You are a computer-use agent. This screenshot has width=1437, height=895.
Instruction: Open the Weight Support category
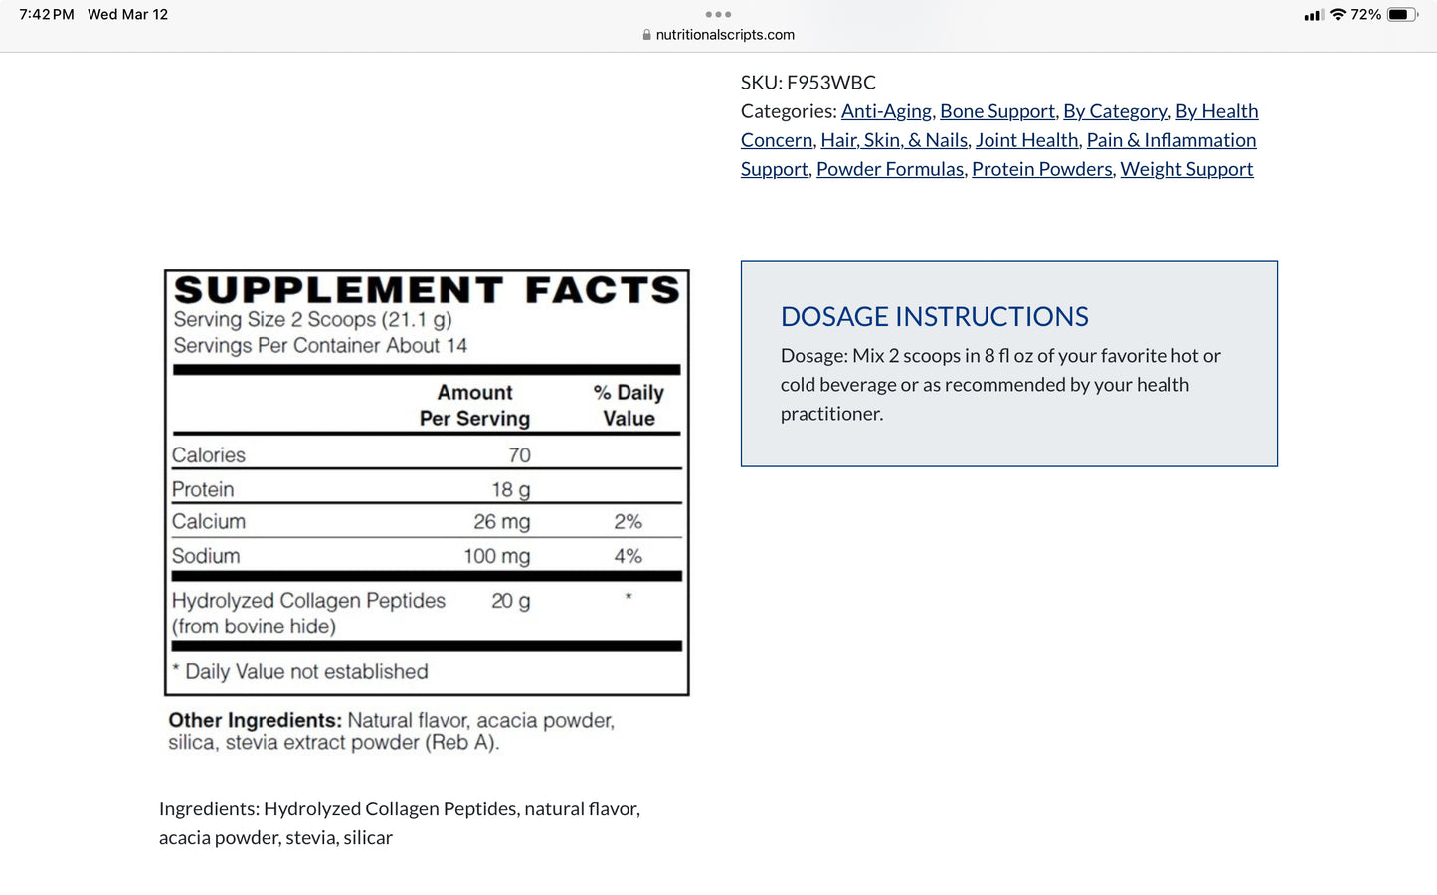tap(1186, 169)
